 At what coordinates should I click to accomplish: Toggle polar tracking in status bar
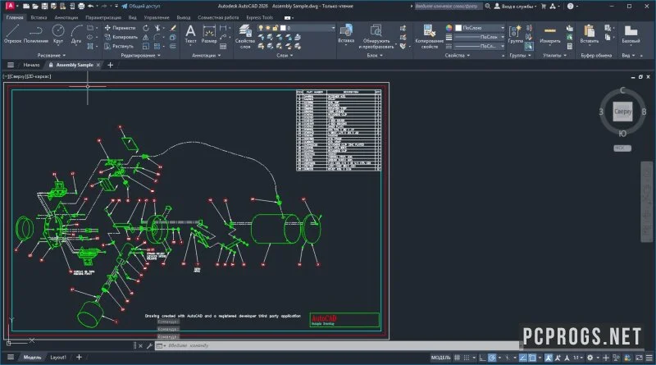click(492, 358)
